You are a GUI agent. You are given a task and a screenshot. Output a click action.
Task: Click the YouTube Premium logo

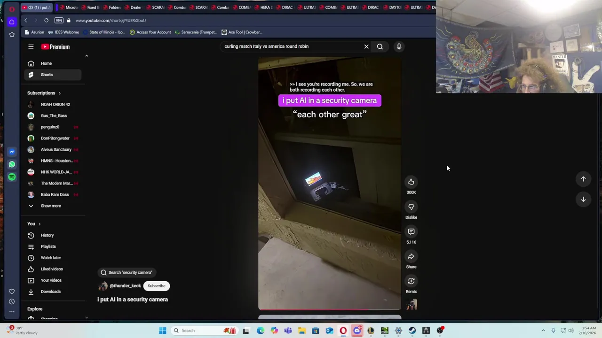(55, 46)
